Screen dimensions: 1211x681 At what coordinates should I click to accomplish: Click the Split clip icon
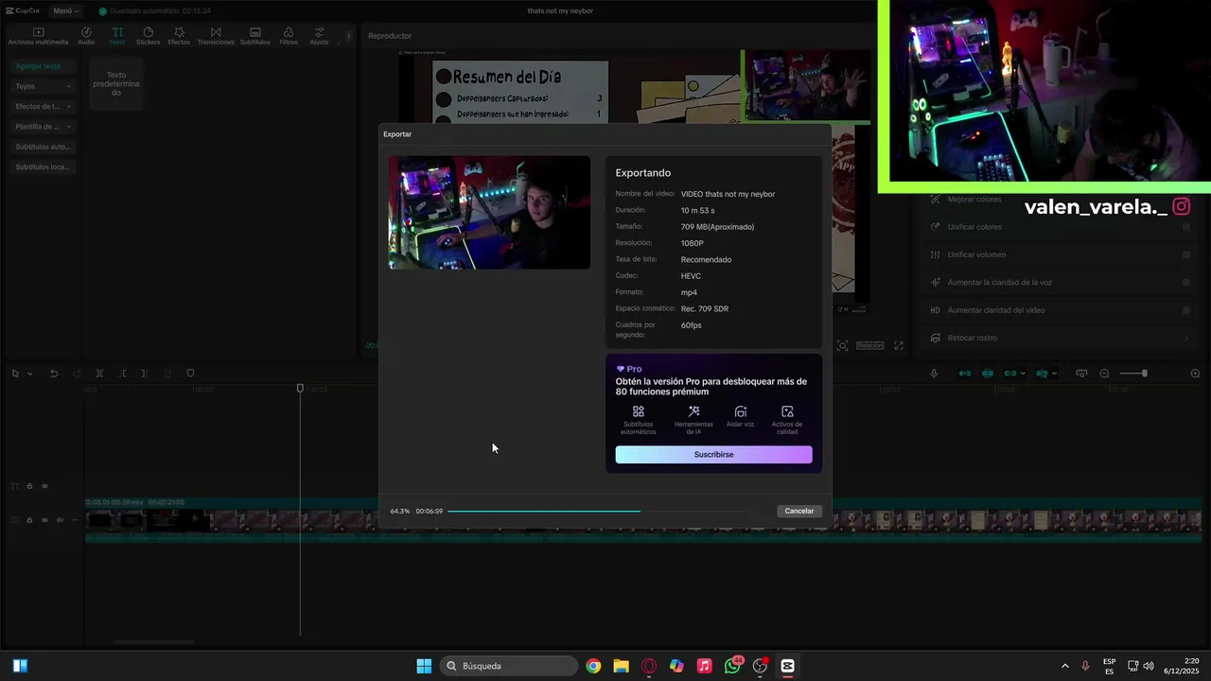pyautogui.click(x=99, y=374)
